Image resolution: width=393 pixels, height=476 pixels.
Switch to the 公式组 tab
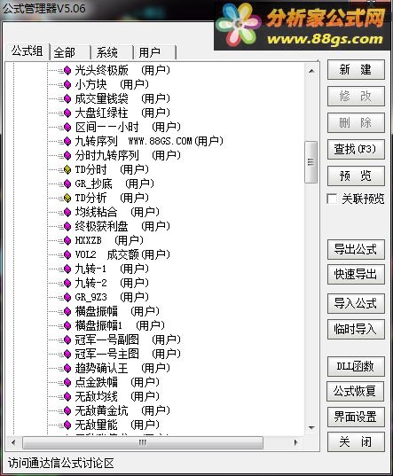coord(28,51)
